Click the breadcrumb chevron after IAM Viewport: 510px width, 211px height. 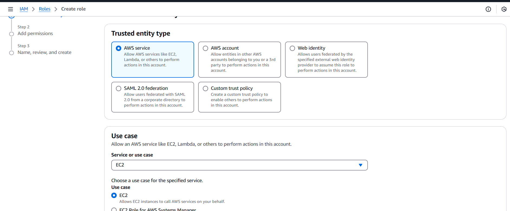pos(33,9)
